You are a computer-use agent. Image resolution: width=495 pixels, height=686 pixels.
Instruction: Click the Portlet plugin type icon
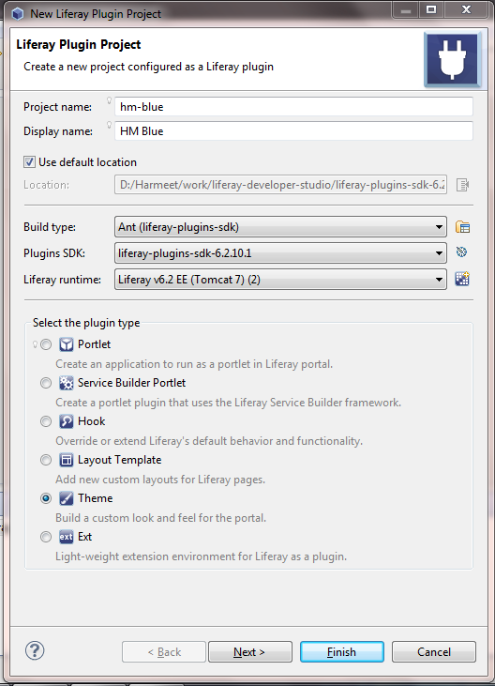click(x=66, y=344)
